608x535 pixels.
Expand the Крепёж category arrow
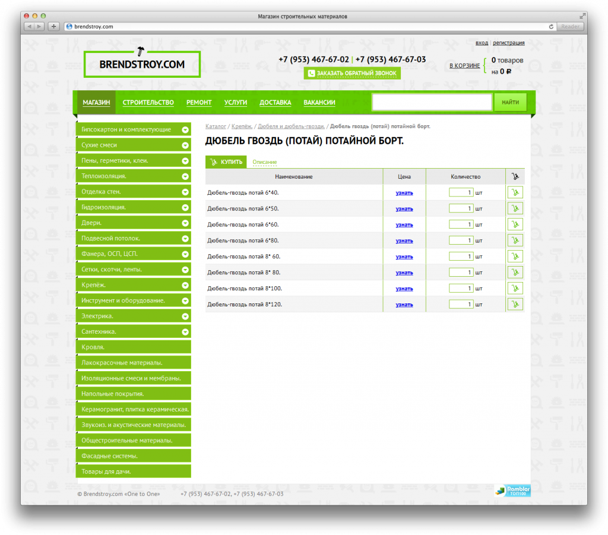185,285
